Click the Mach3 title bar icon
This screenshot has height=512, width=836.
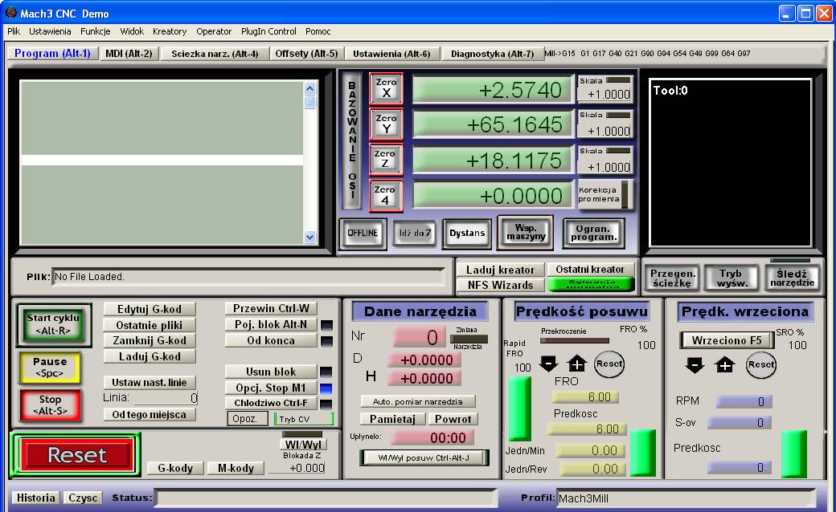pos(10,13)
